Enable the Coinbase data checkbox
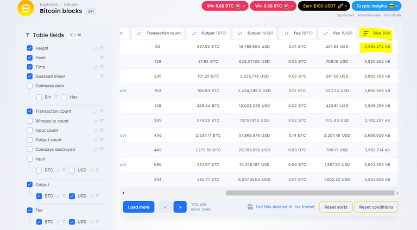 [x=29, y=86]
